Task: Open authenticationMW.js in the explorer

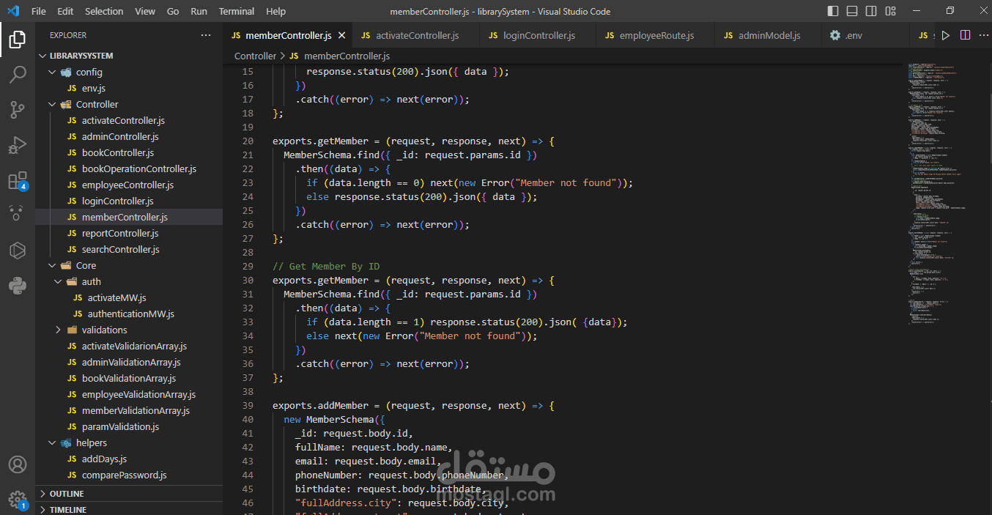Action: tap(129, 314)
